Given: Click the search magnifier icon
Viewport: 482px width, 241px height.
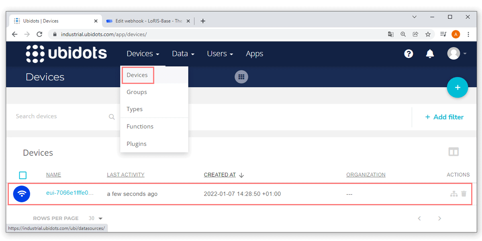Looking at the screenshot, I should coord(112,117).
